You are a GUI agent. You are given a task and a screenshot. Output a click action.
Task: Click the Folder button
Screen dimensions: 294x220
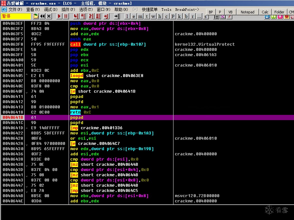[279, 12]
